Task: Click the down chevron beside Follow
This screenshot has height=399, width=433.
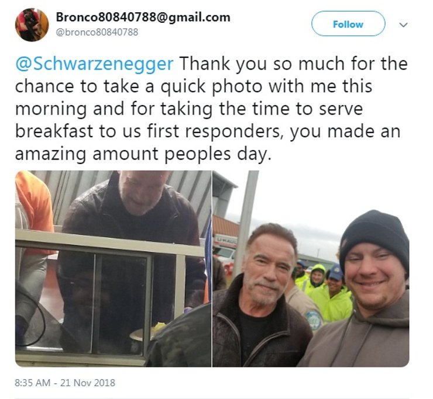Action: [404, 25]
